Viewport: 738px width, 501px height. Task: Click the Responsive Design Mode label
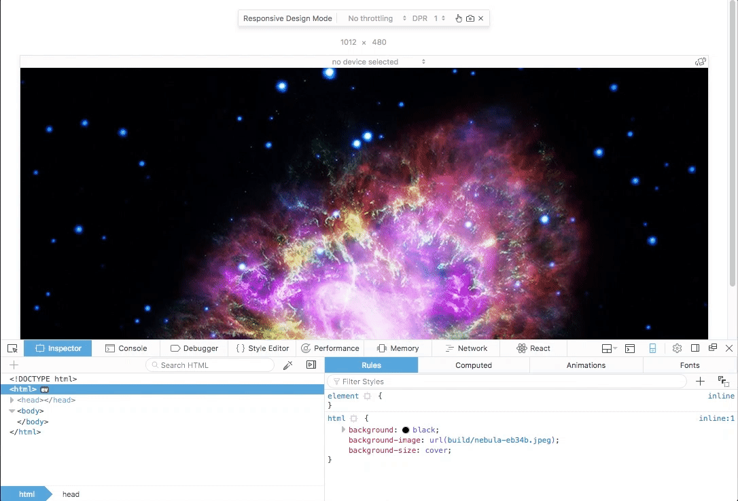(x=287, y=18)
